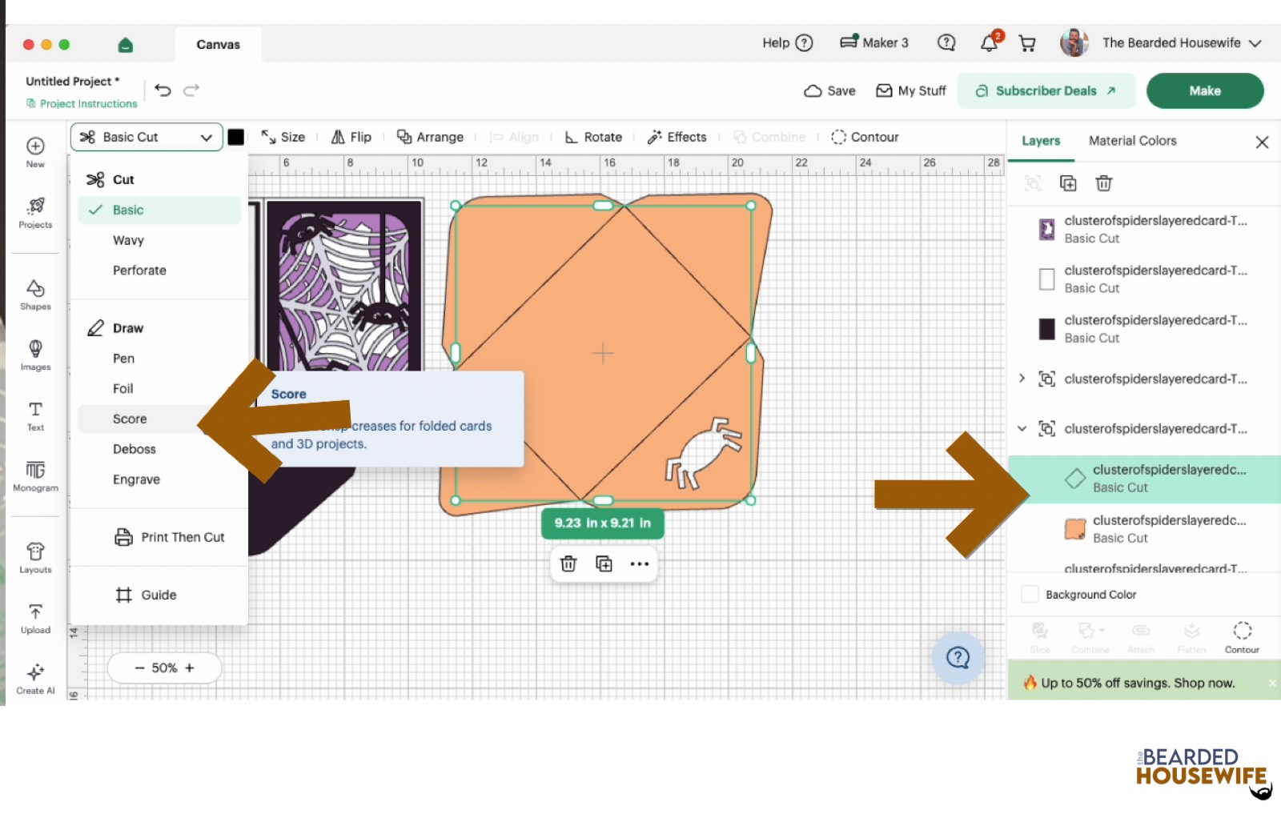This screenshot has width=1281, height=814.
Task: Open the Size options
Action: coord(283,137)
